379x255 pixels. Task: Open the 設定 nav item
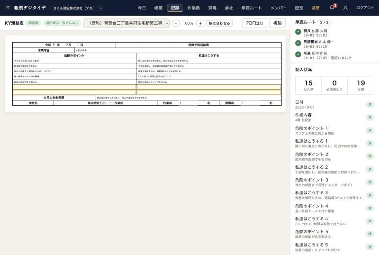click(299, 8)
